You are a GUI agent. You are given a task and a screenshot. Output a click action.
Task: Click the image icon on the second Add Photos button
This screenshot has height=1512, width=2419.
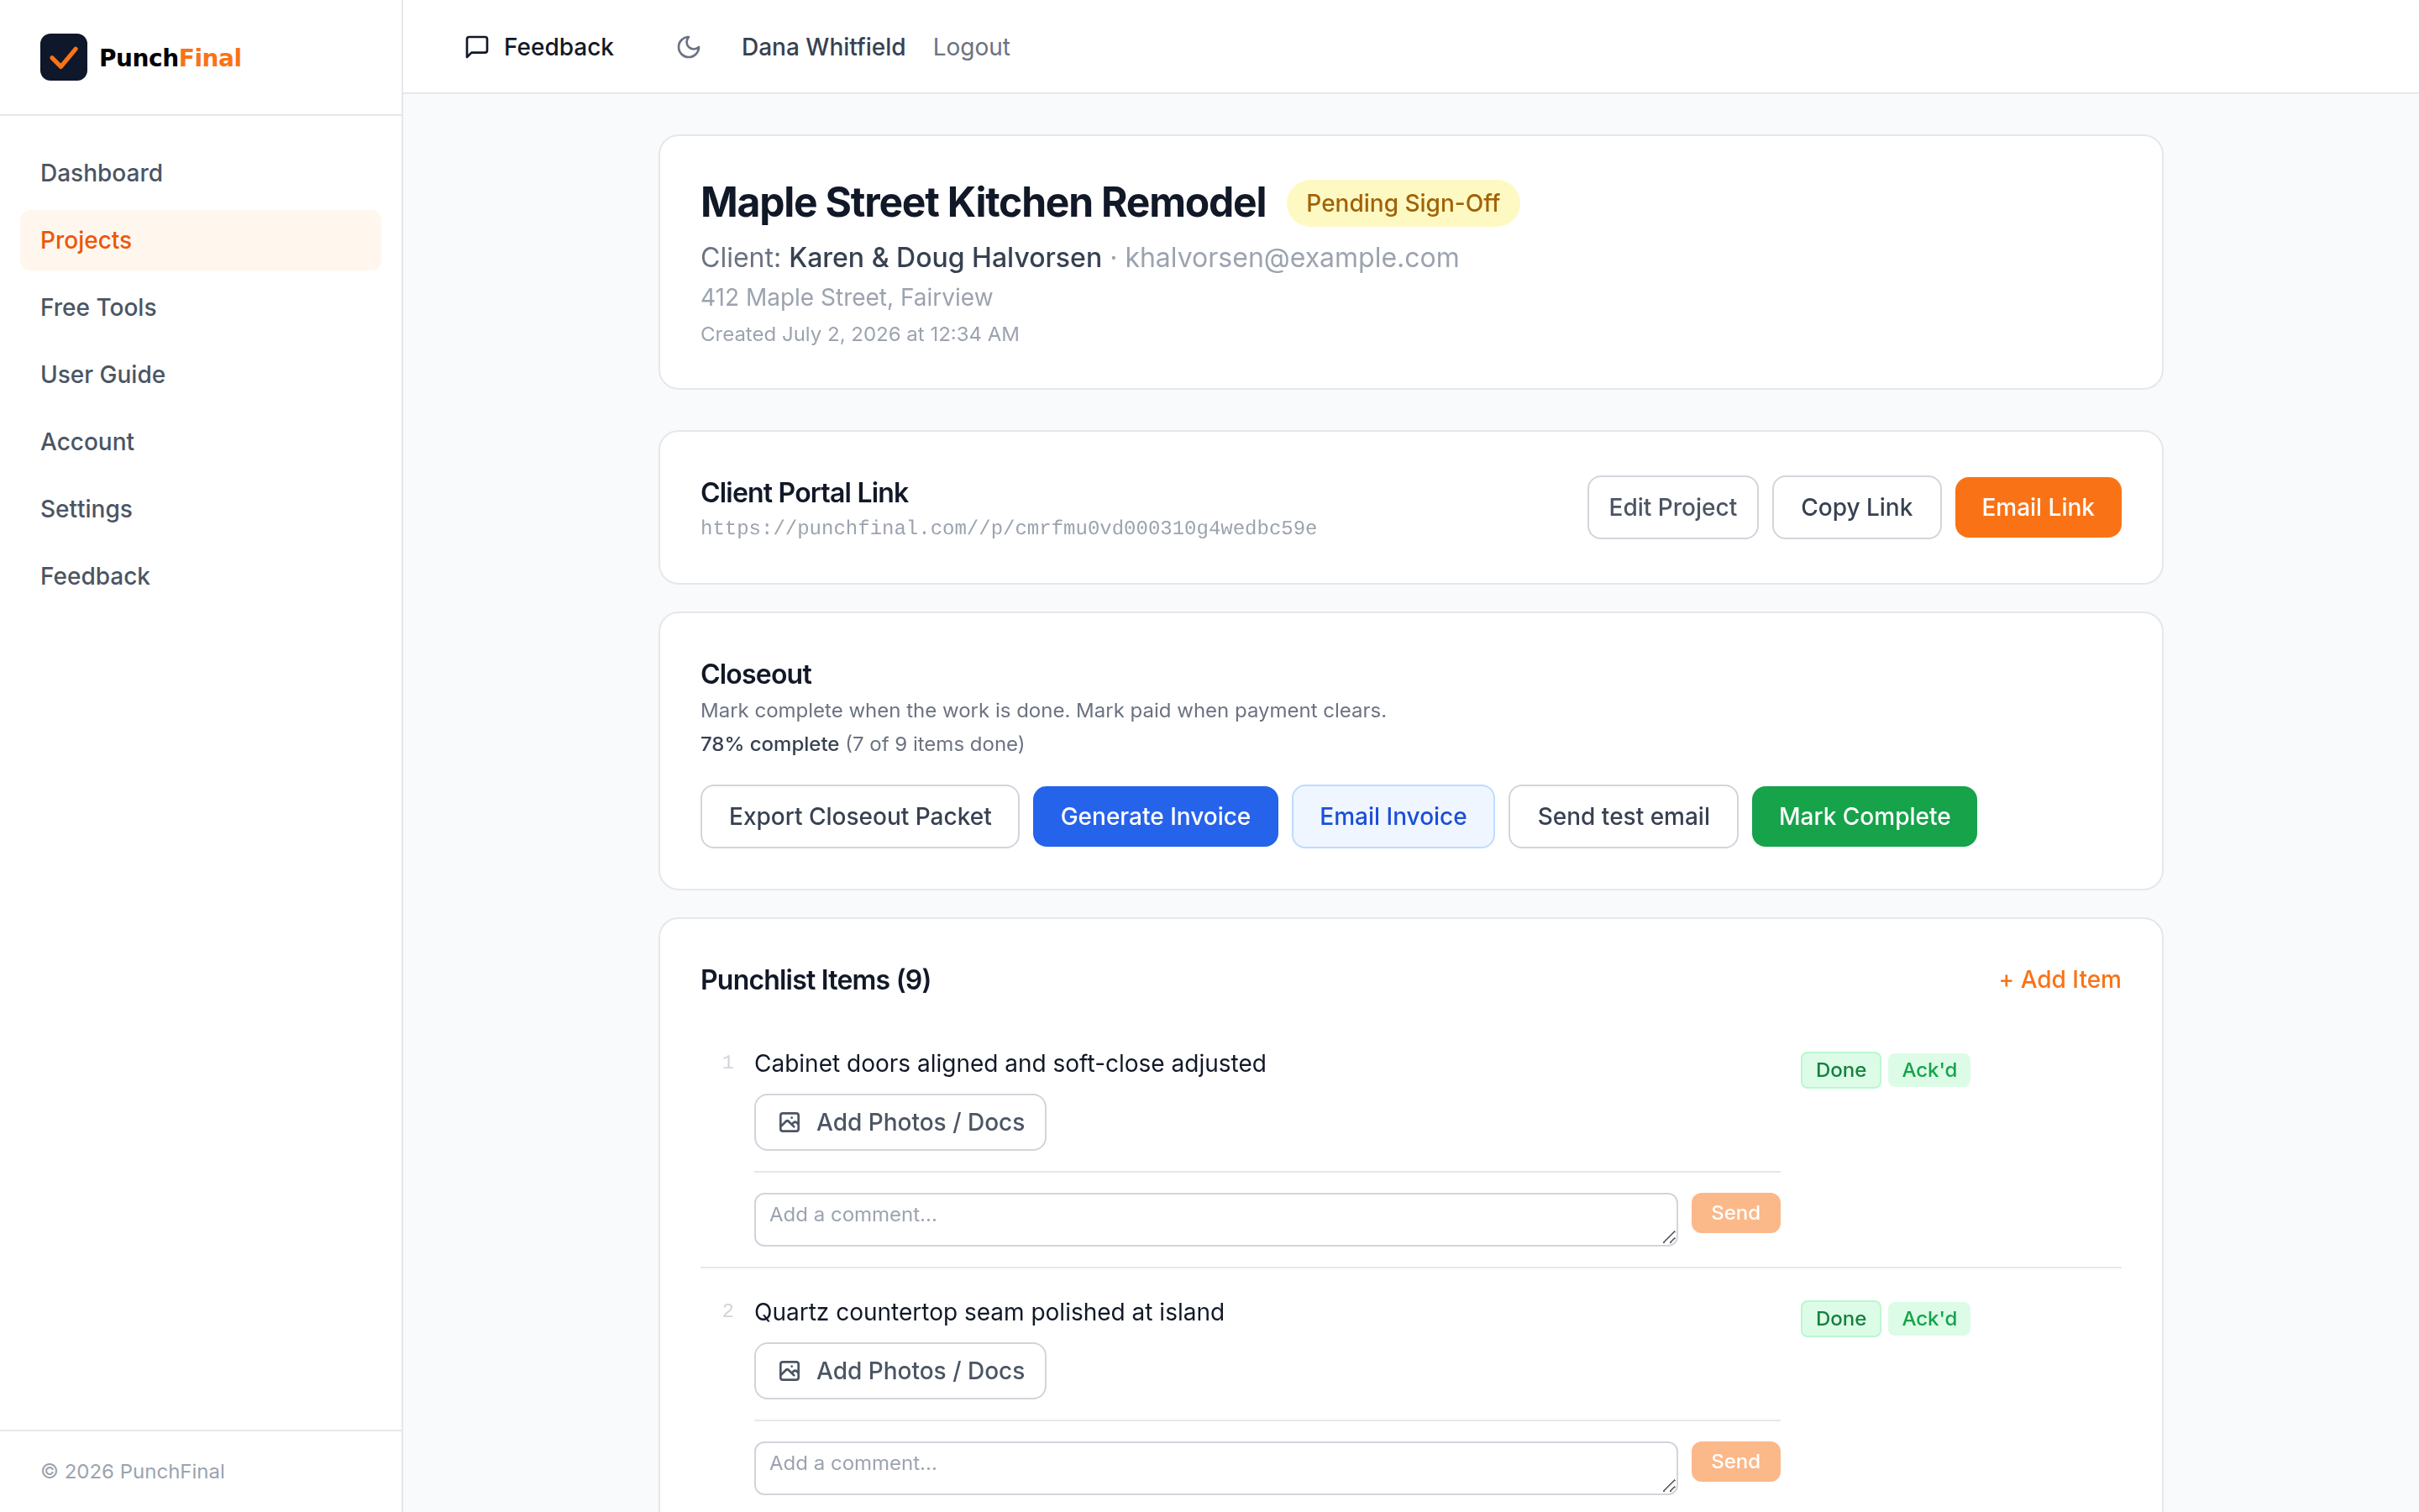coord(790,1371)
